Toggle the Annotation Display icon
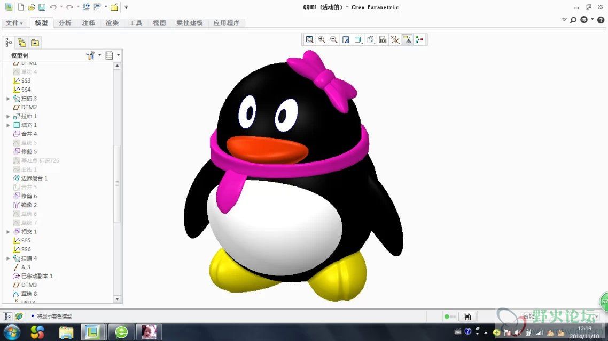The image size is (608, 341). tap(407, 39)
